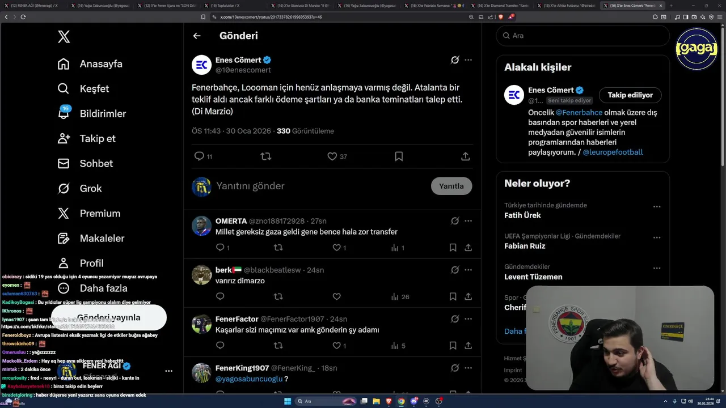Open more options on OMERTA reply
The image size is (726, 408).
click(x=468, y=221)
